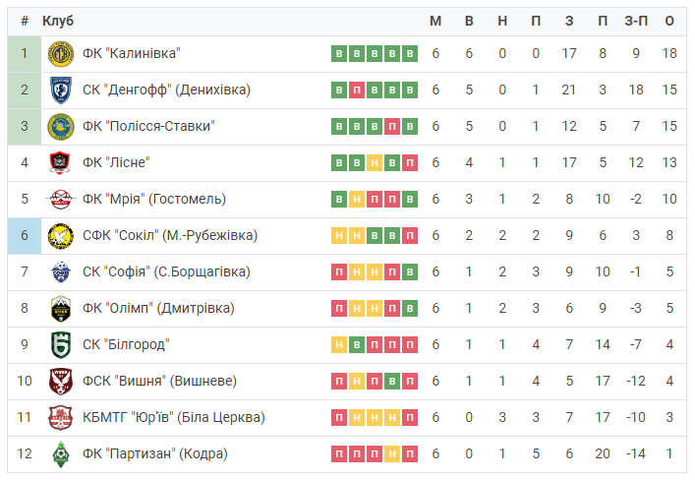Viewport: 695px width, 480px height.
Task: Click the ФК "Калинівка" club logo
Action: [61, 54]
